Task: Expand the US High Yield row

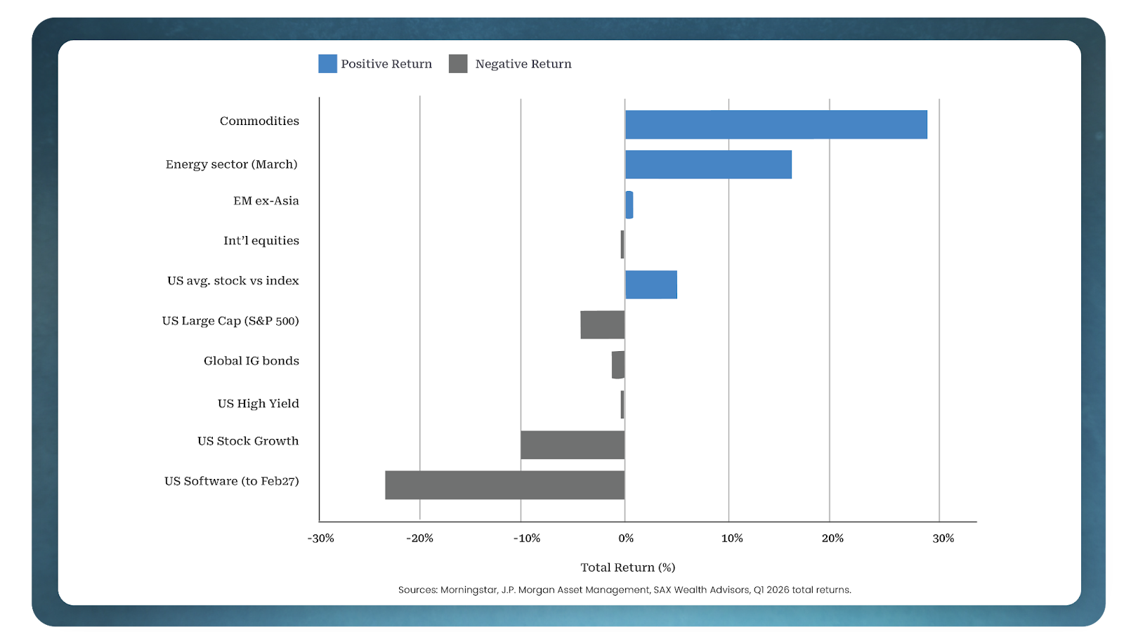Action: click(x=258, y=403)
